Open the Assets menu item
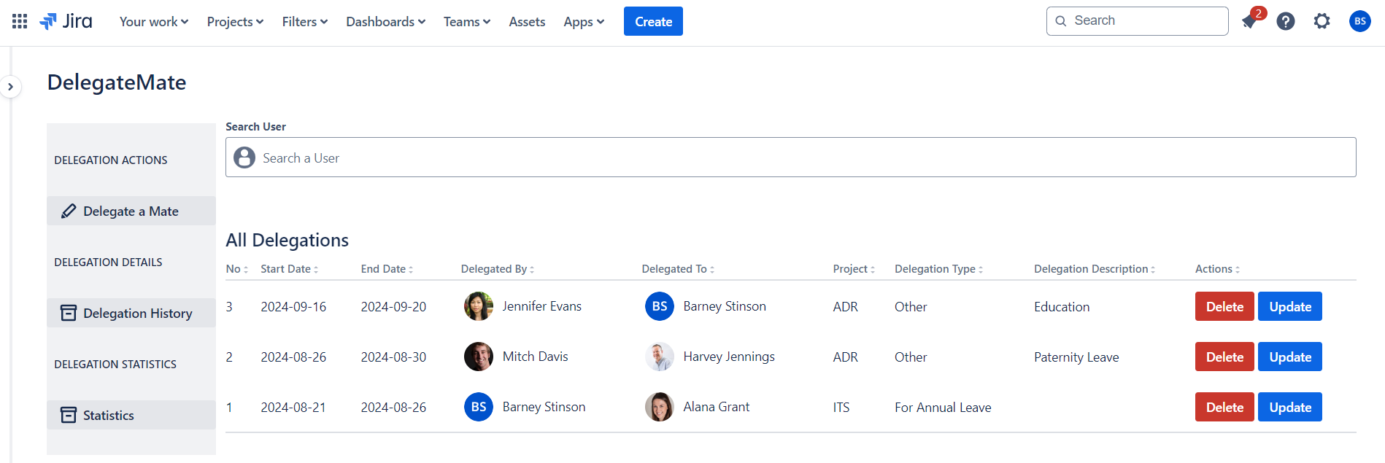This screenshot has width=1385, height=463. (x=527, y=22)
